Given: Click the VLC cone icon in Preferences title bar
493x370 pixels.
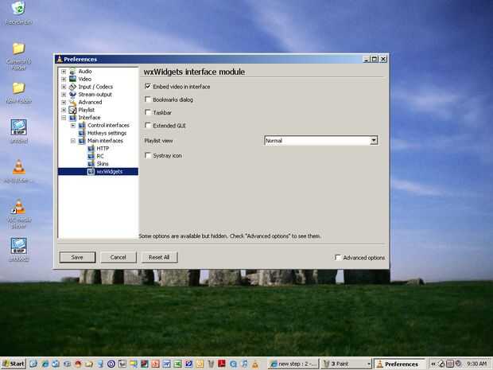Looking at the screenshot, I should click(x=60, y=59).
